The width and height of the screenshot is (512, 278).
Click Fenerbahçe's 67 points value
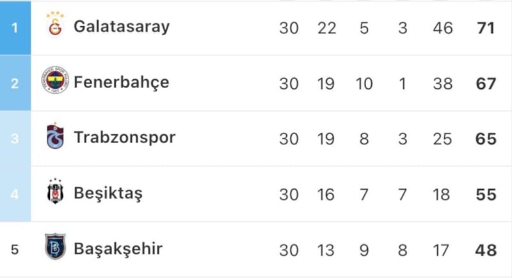pos(486,83)
